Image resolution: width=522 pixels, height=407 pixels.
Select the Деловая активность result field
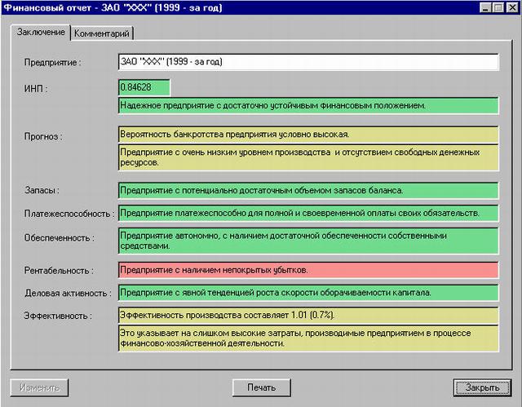[307, 292]
